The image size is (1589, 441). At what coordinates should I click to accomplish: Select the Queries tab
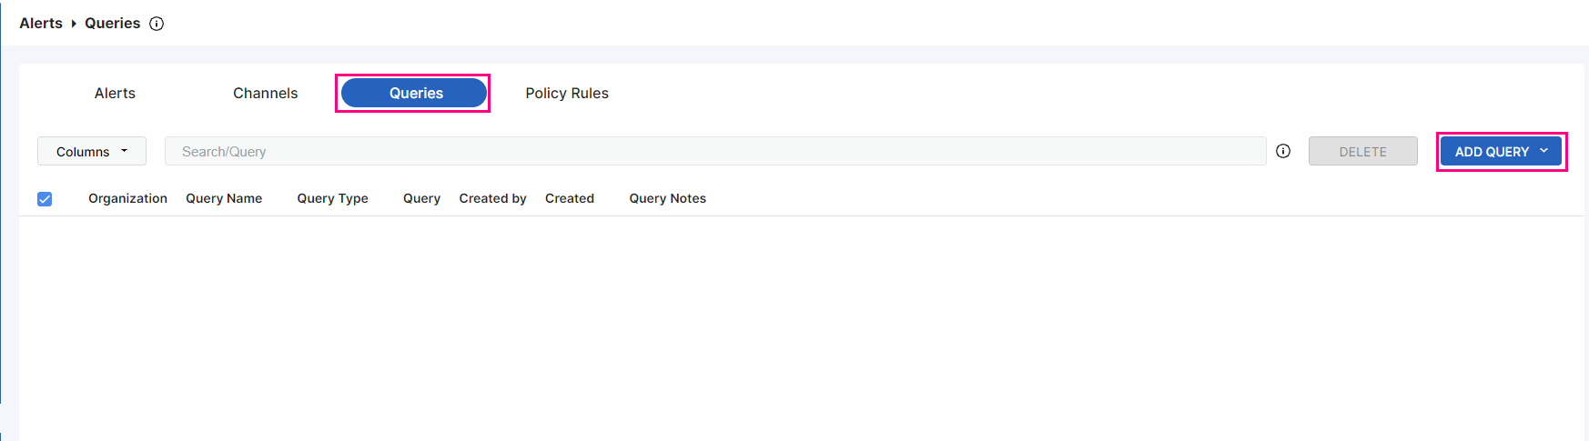coord(415,93)
